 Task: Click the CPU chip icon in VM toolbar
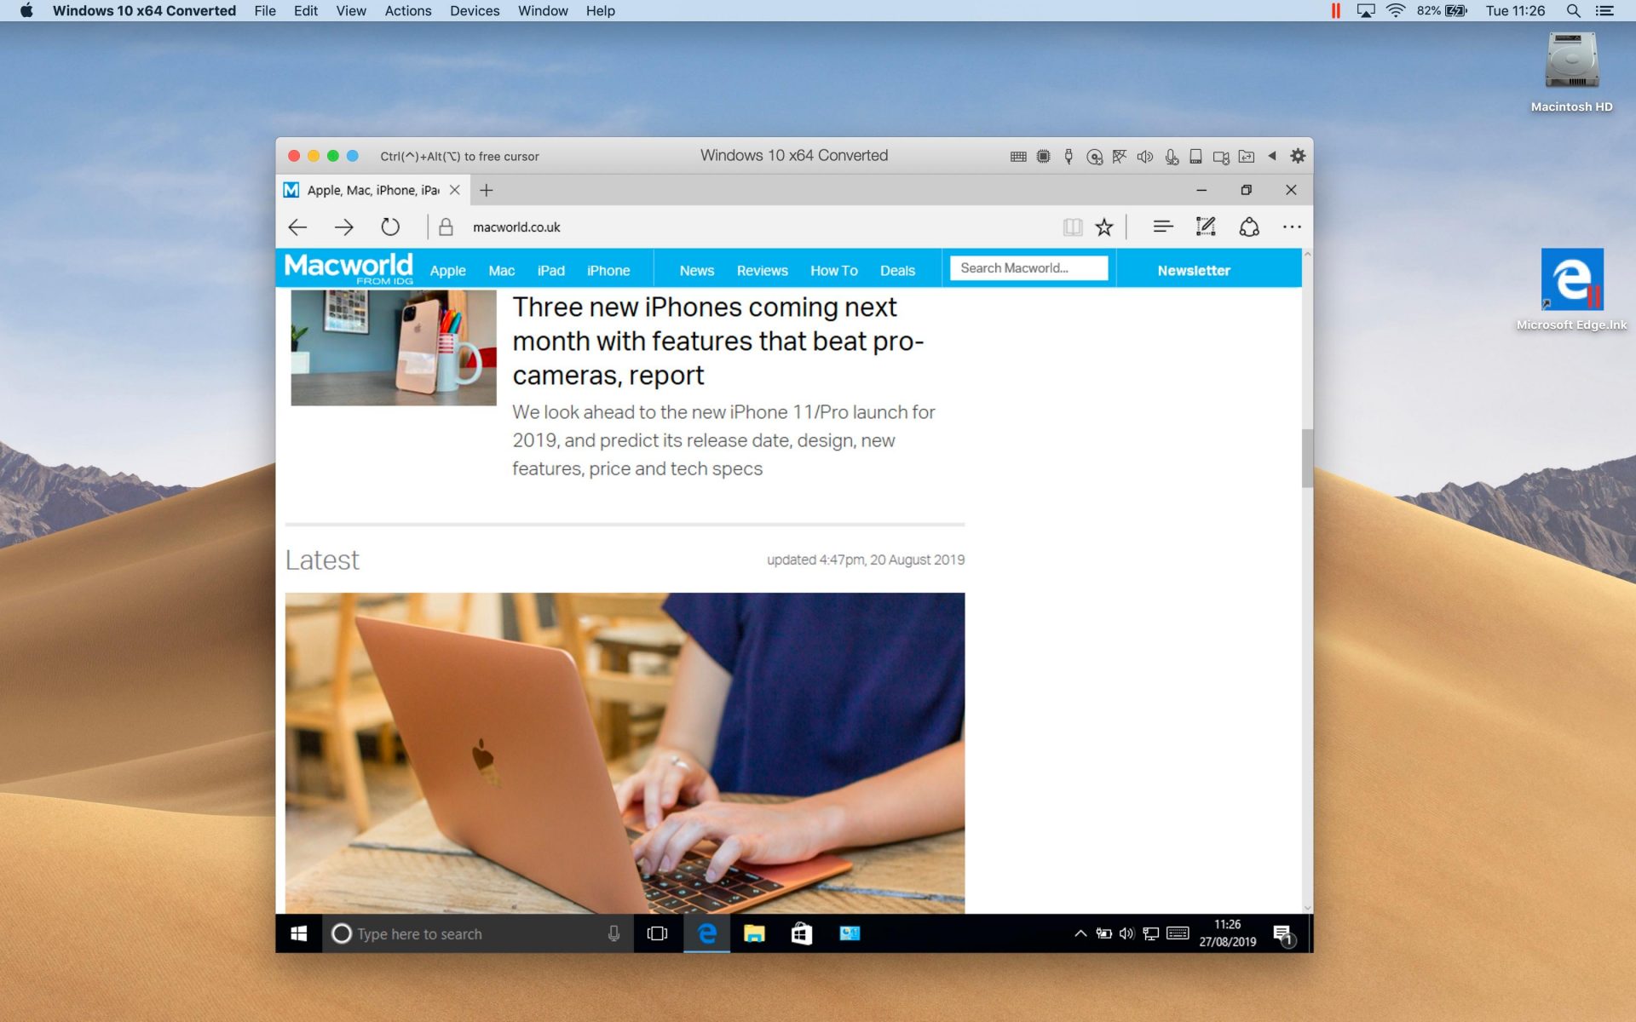(x=1043, y=156)
